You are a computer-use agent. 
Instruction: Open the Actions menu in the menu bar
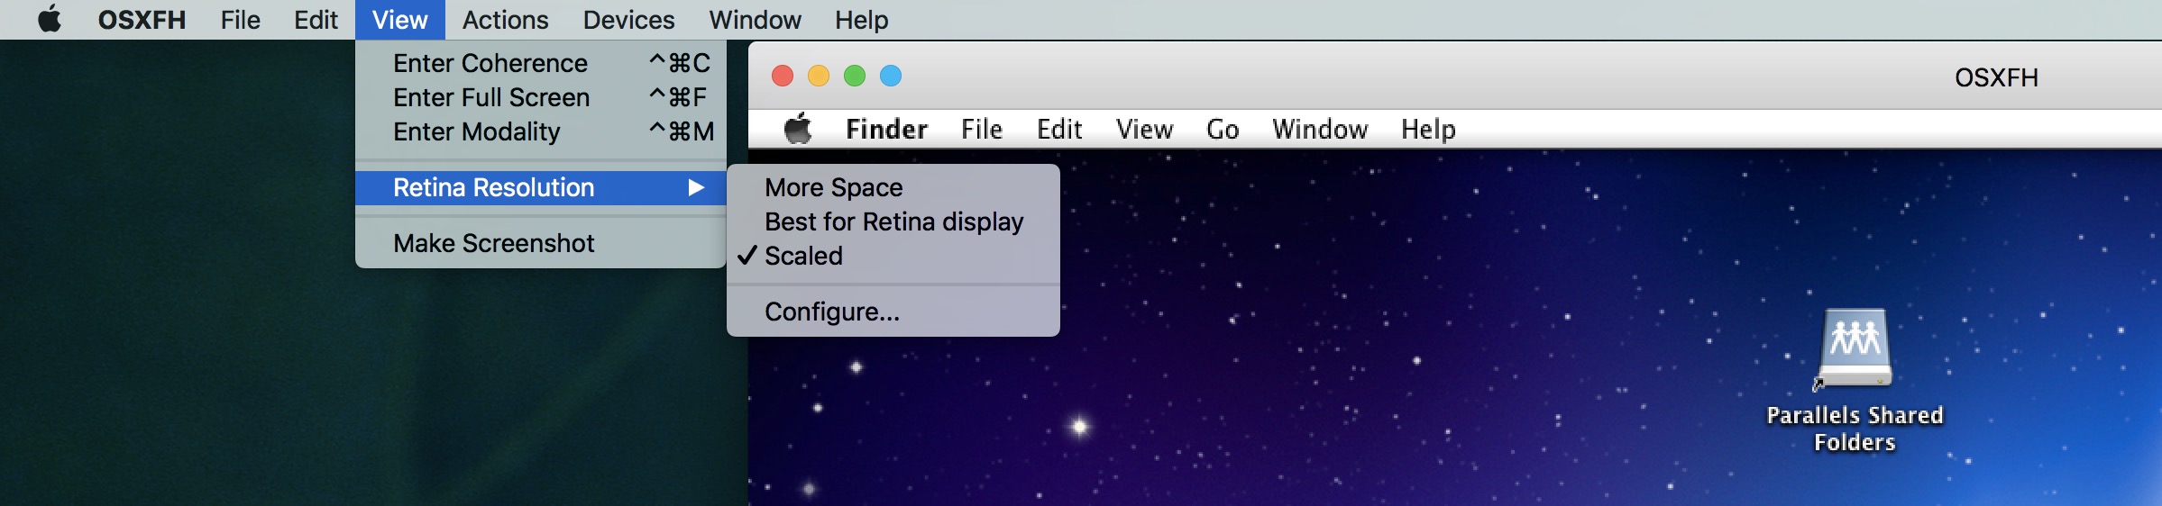click(x=505, y=20)
